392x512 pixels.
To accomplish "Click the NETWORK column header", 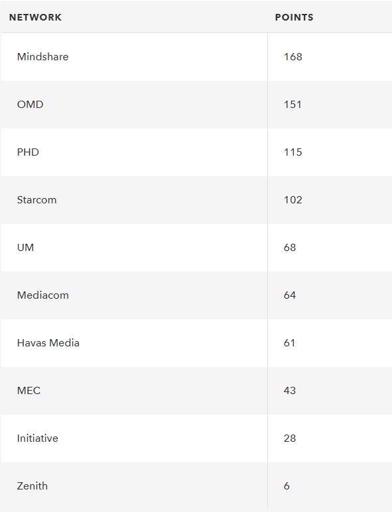I will point(35,17).
